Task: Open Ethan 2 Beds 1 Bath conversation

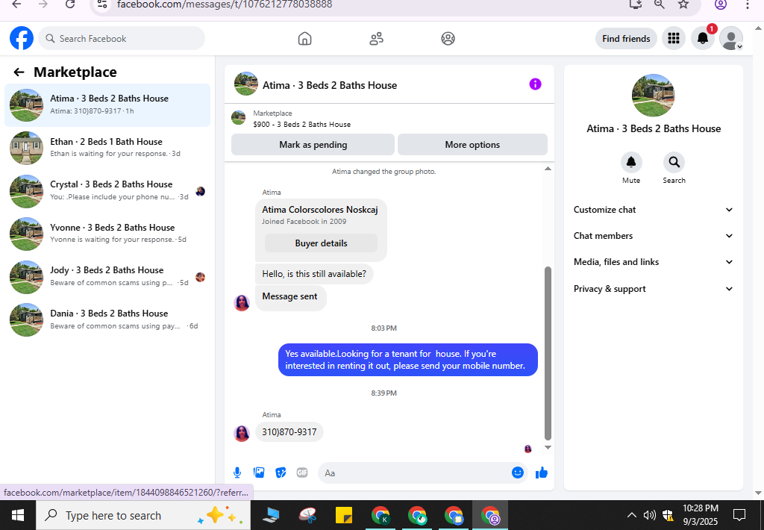Action: point(107,148)
